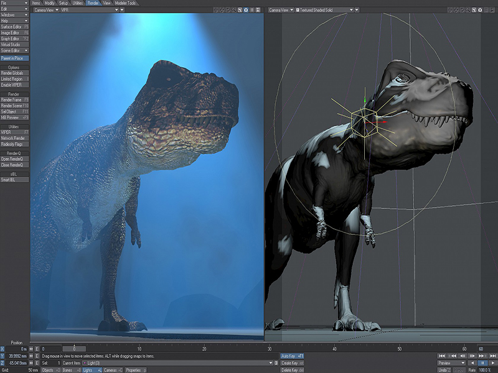This screenshot has height=373, width=498.
Task: Click the envelope E button beside X
Action: (x=37, y=349)
